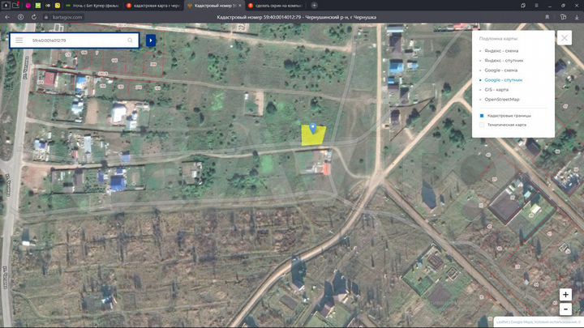This screenshot has height=328, width=584.
Task: Toggle Кадастровые границы checkbox
Action: coord(482,116)
